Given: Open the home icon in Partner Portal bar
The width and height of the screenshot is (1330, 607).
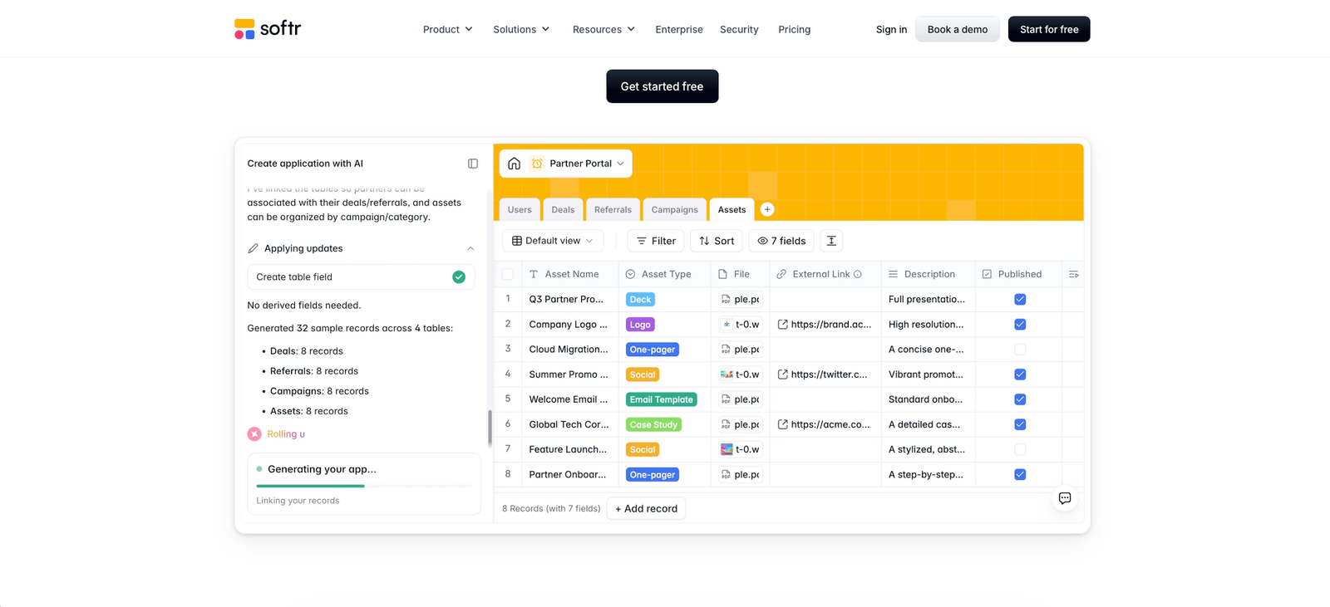Looking at the screenshot, I should [515, 164].
